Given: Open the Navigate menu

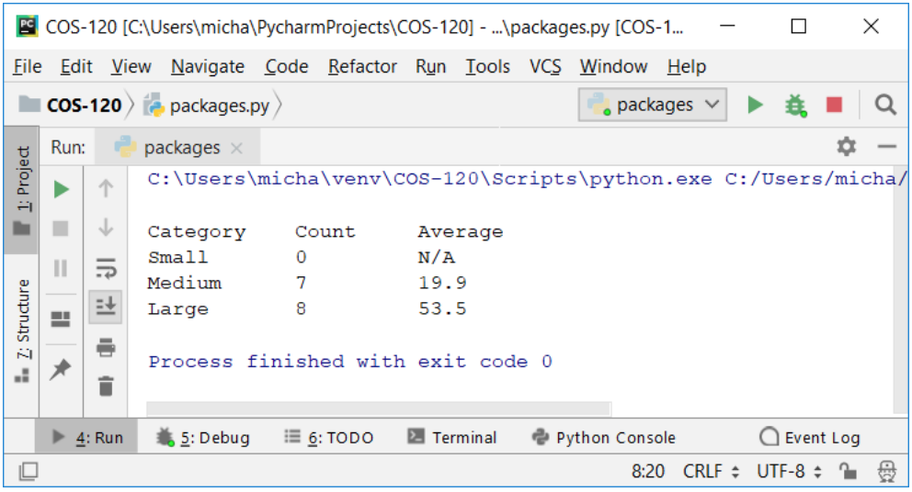Looking at the screenshot, I should point(208,67).
